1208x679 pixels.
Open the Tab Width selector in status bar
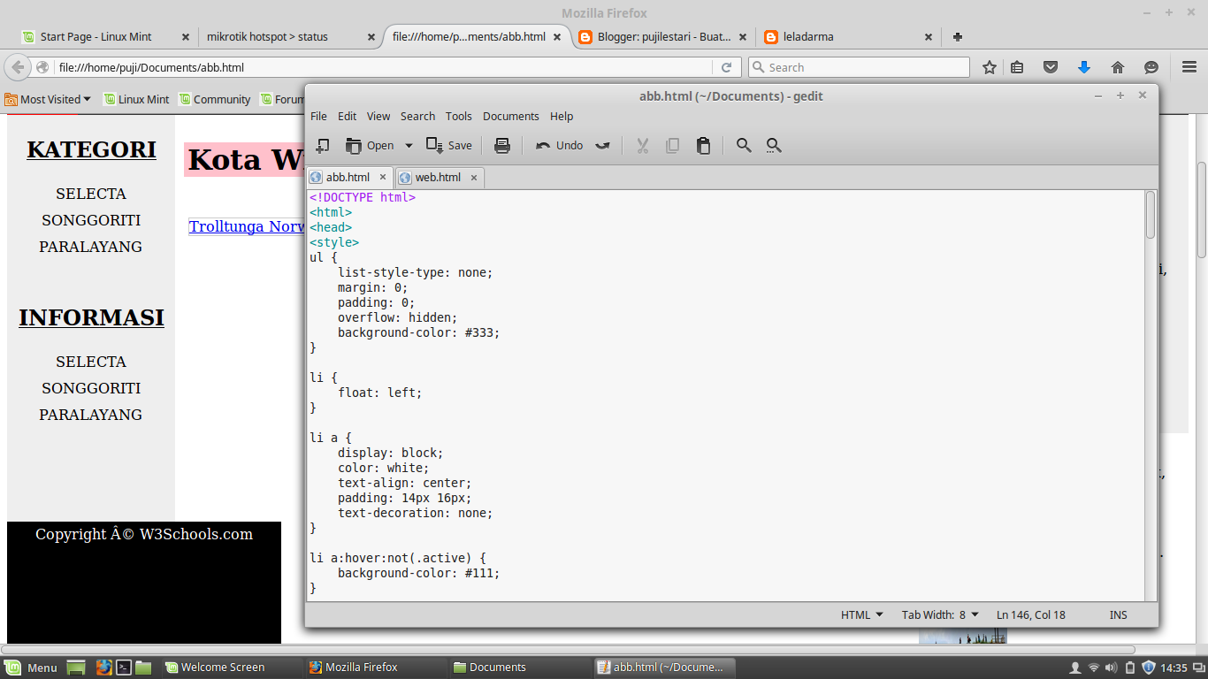tap(940, 614)
